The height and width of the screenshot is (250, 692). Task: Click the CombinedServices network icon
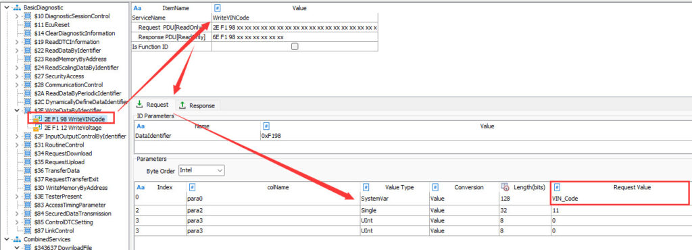(x=18, y=239)
